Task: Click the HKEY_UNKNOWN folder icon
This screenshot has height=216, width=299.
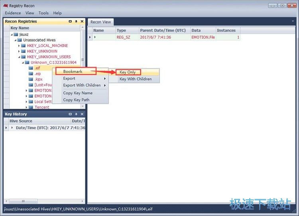Action: click(24, 51)
